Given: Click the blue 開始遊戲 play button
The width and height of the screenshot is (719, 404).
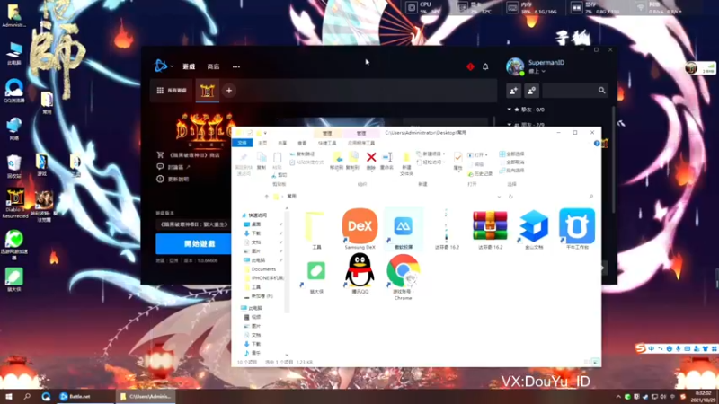Looking at the screenshot, I should 193,243.
